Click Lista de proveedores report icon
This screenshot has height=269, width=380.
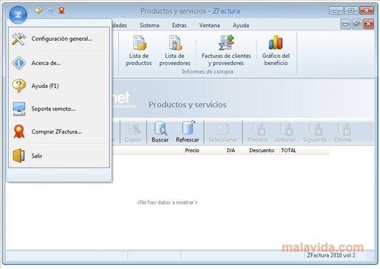click(175, 50)
